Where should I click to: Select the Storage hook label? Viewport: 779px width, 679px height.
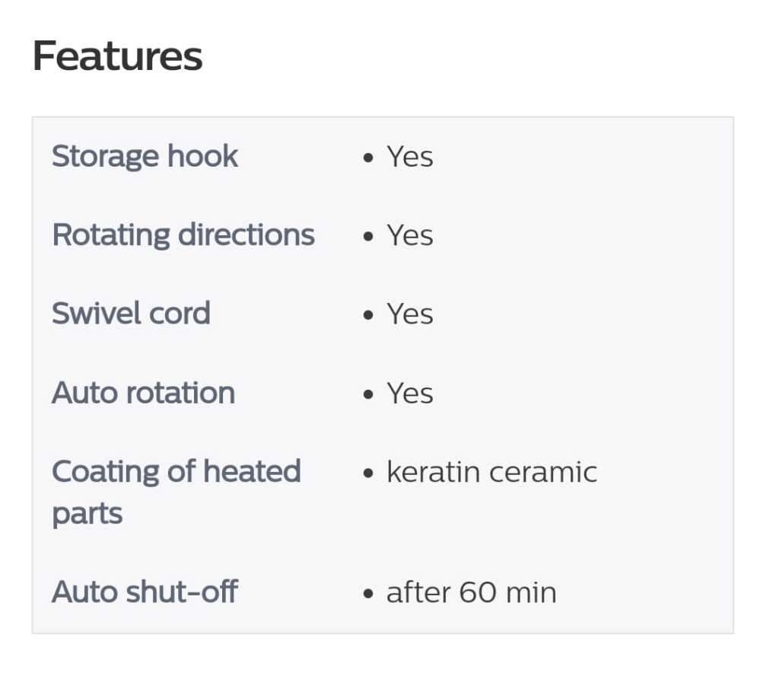pyautogui.click(x=145, y=157)
